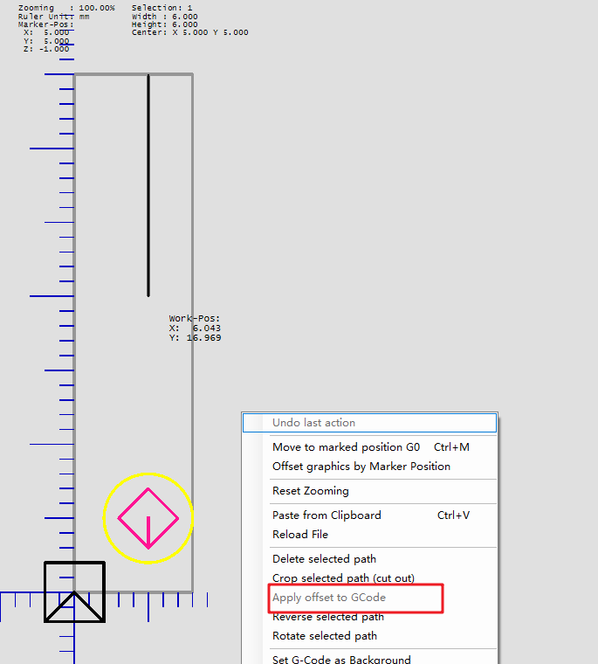Screen dimensions: 598x664
Task: Click Reset Zooming in the context menu
Action: pos(310,491)
